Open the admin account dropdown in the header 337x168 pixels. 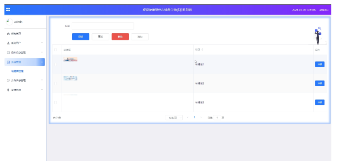[x=324, y=10]
